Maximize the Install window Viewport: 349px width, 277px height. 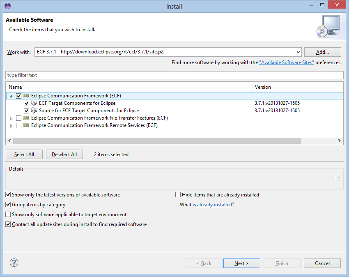coord(322,5)
